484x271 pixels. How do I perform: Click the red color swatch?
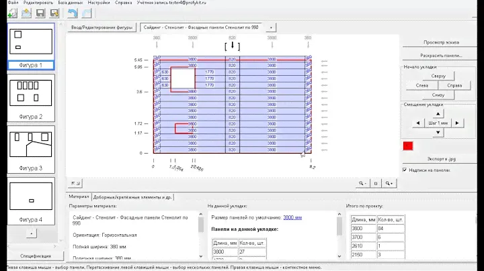coord(407,146)
